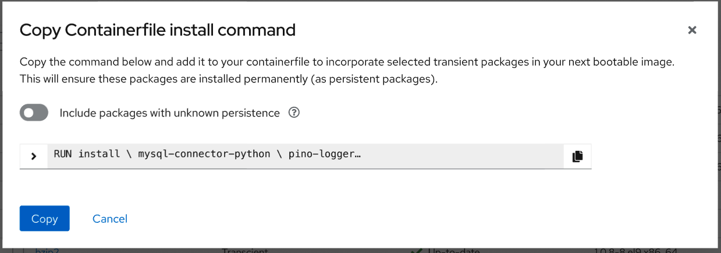Close the Copy Containerfile dialog
This screenshot has height=253, width=721.
pyautogui.click(x=692, y=30)
